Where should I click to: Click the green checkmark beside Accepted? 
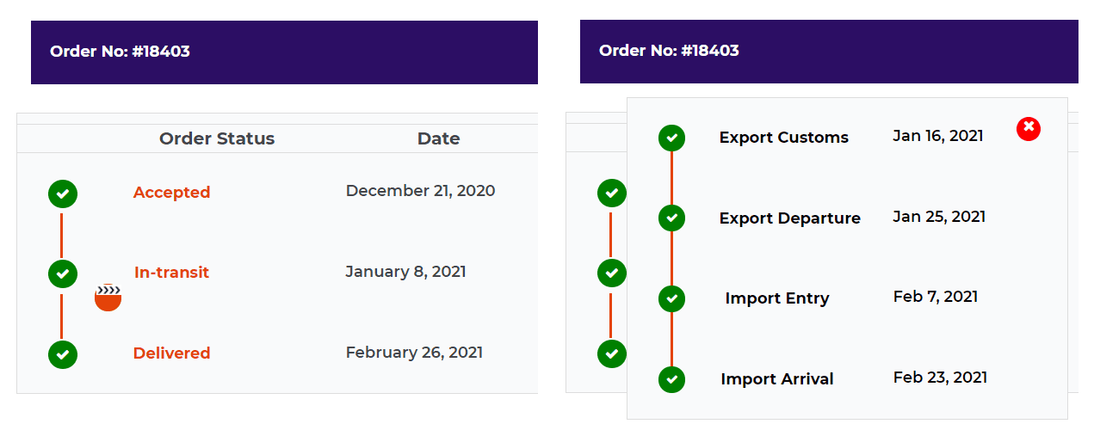point(63,193)
